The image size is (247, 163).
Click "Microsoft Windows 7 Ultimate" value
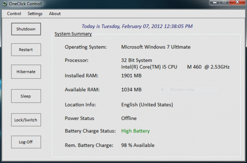click(156, 47)
